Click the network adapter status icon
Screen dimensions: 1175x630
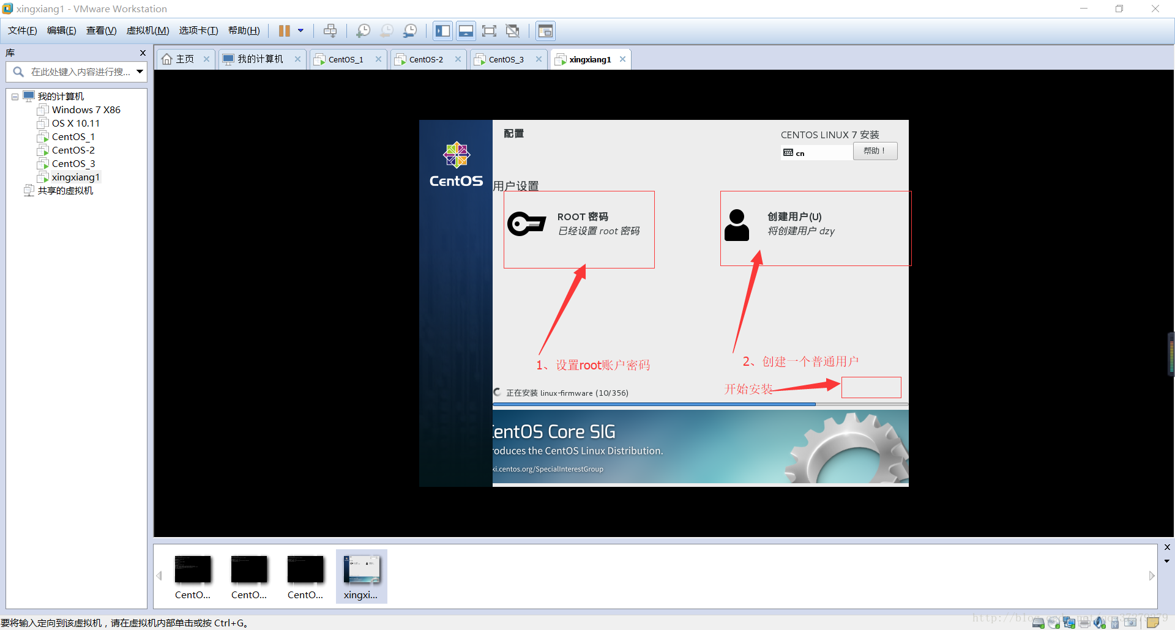(x=1069, y=623)
